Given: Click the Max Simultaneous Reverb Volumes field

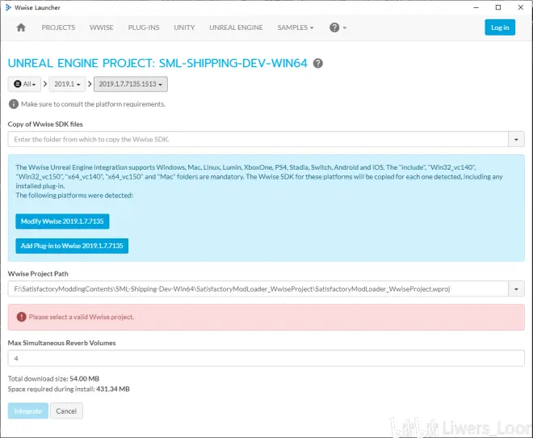Looking at the screenshot, I should coord(266,359).
